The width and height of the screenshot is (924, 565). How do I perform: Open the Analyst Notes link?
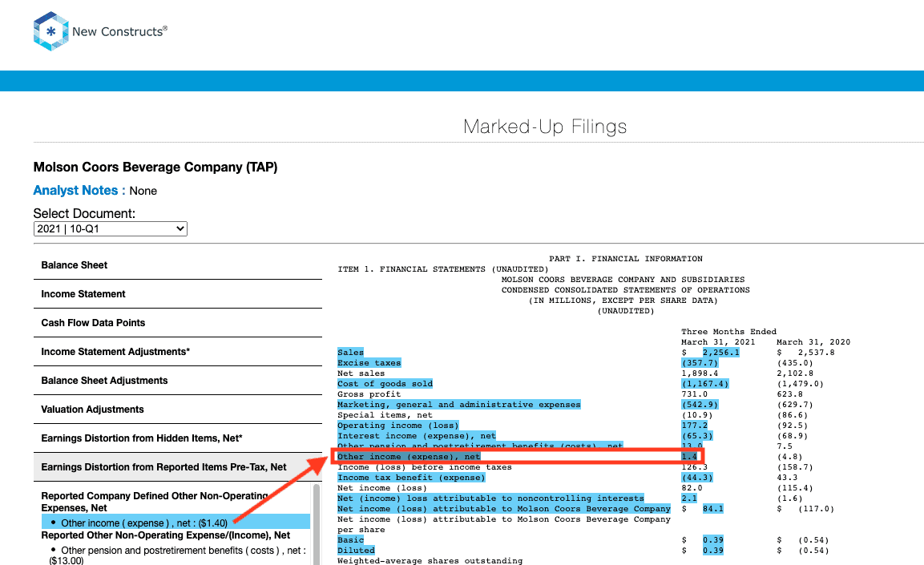pyautogui.click(x=79, y=190)
